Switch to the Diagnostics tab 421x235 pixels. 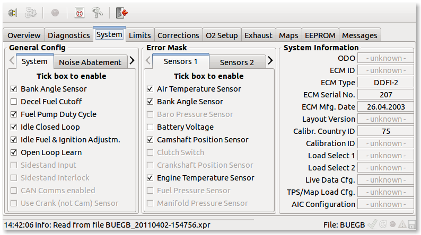coord(69,35)
